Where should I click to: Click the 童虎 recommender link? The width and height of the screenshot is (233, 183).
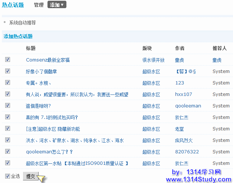pos(217,60)
